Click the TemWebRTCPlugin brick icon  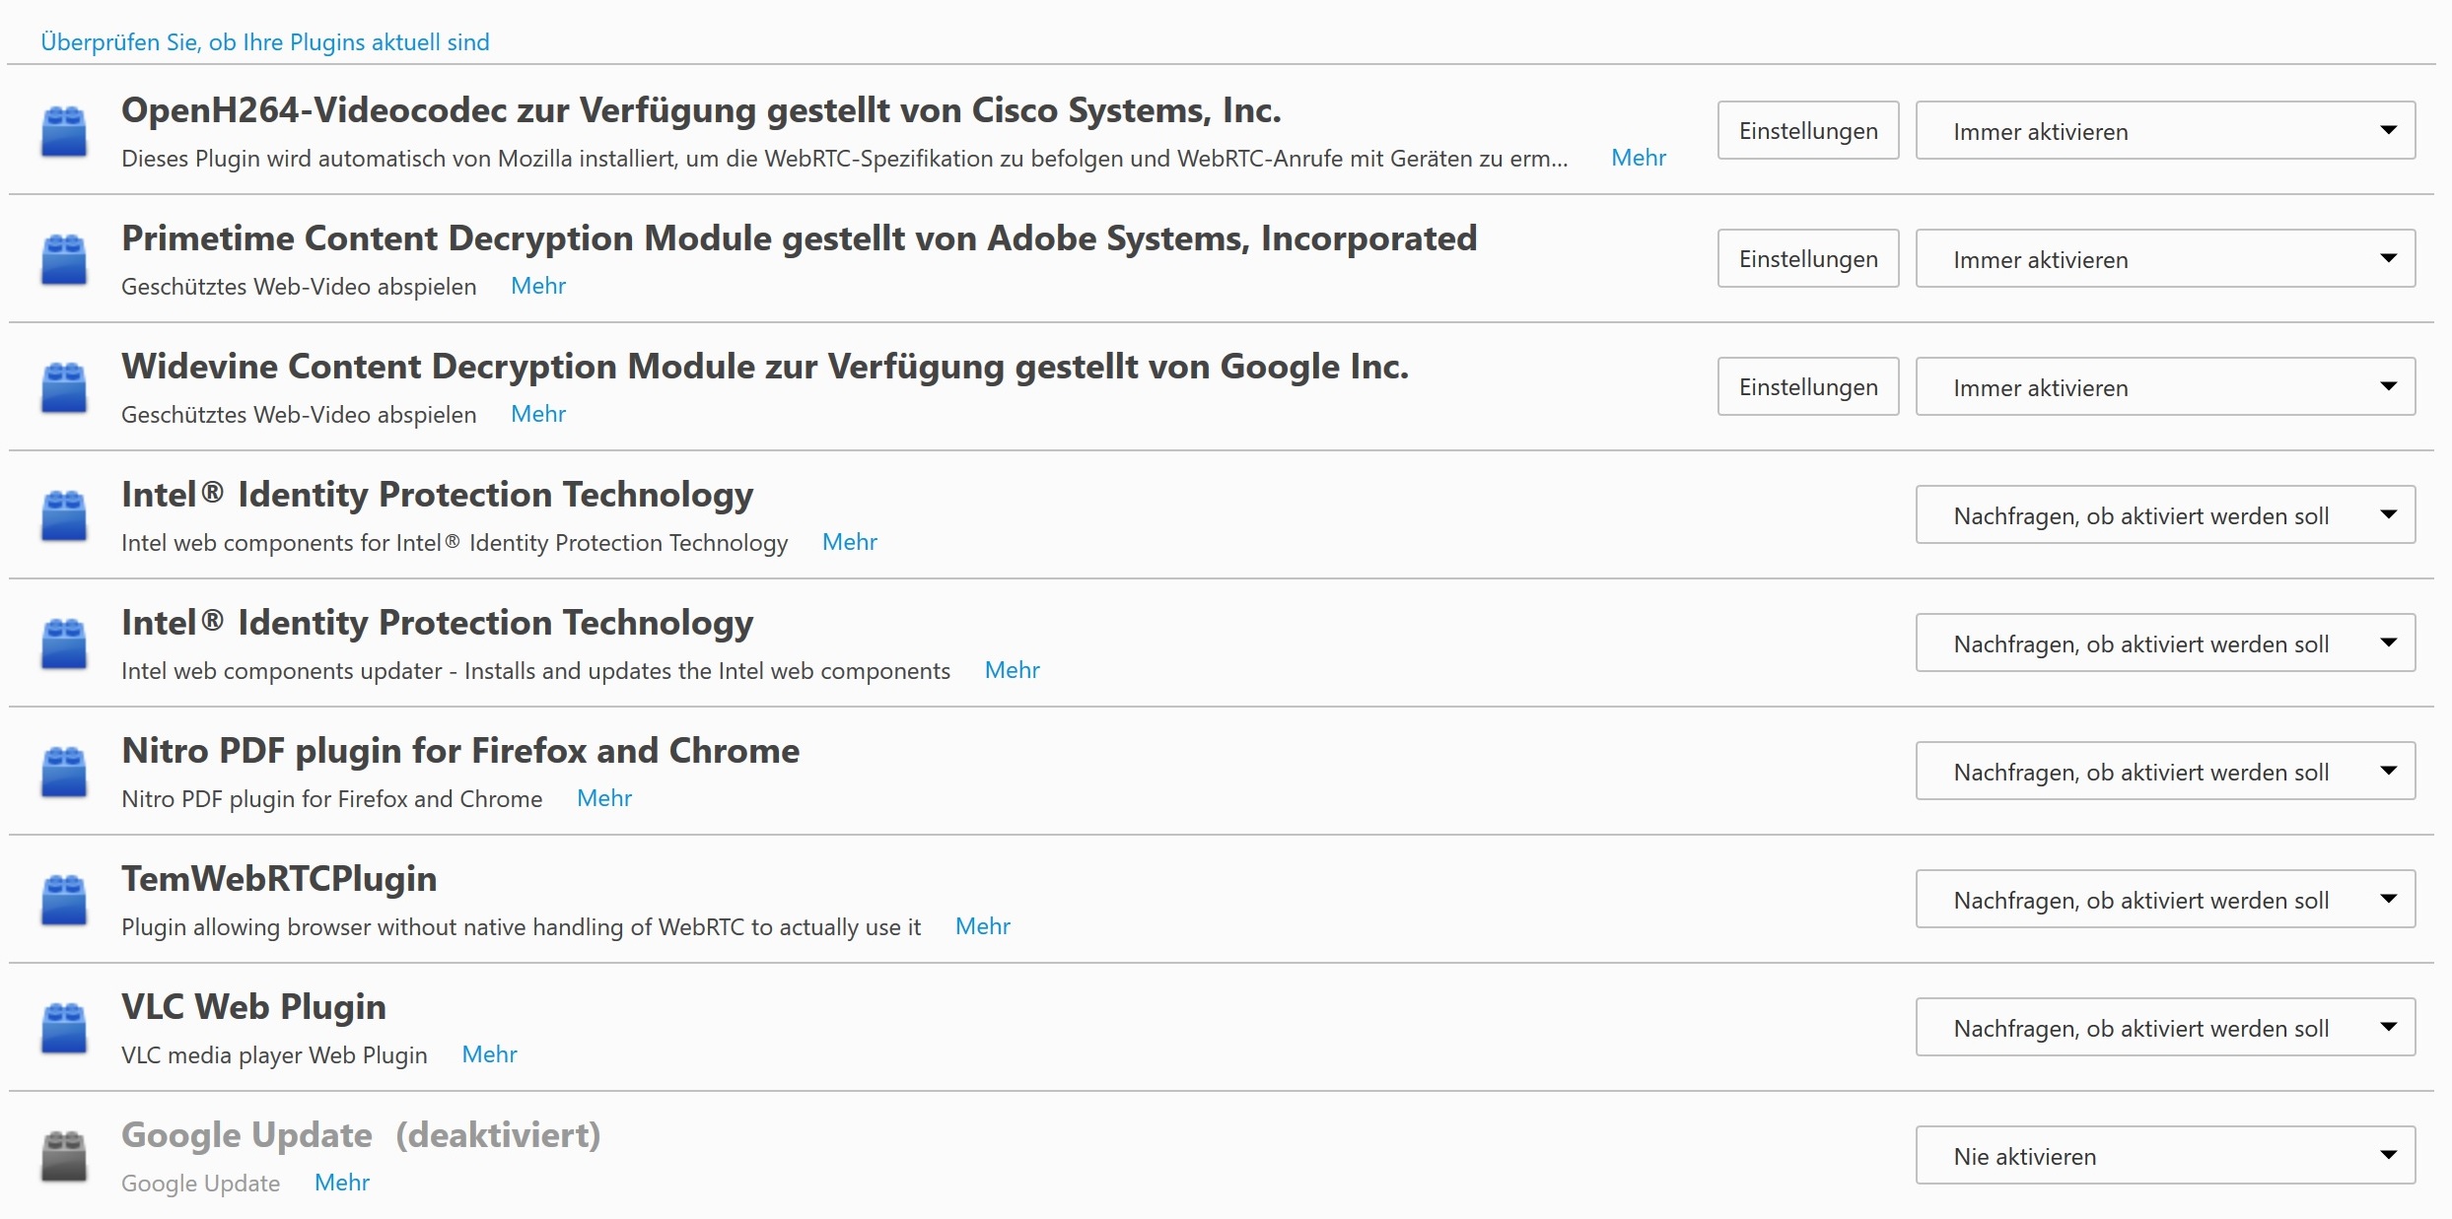coord(64,900)
